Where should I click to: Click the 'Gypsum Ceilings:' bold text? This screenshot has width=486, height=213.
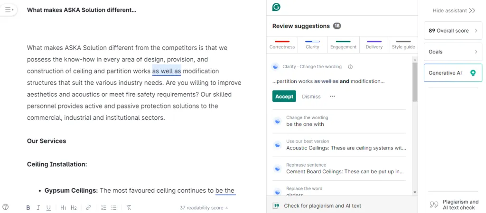click(71, 191)
